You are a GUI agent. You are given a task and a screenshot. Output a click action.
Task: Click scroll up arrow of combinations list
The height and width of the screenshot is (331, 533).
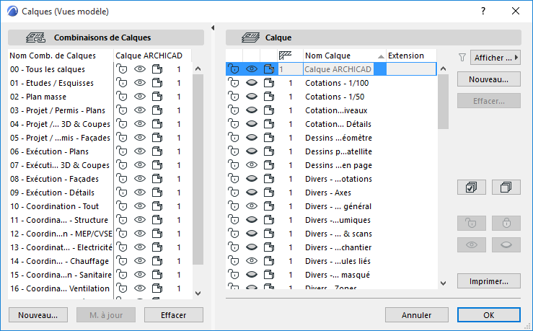198,69
